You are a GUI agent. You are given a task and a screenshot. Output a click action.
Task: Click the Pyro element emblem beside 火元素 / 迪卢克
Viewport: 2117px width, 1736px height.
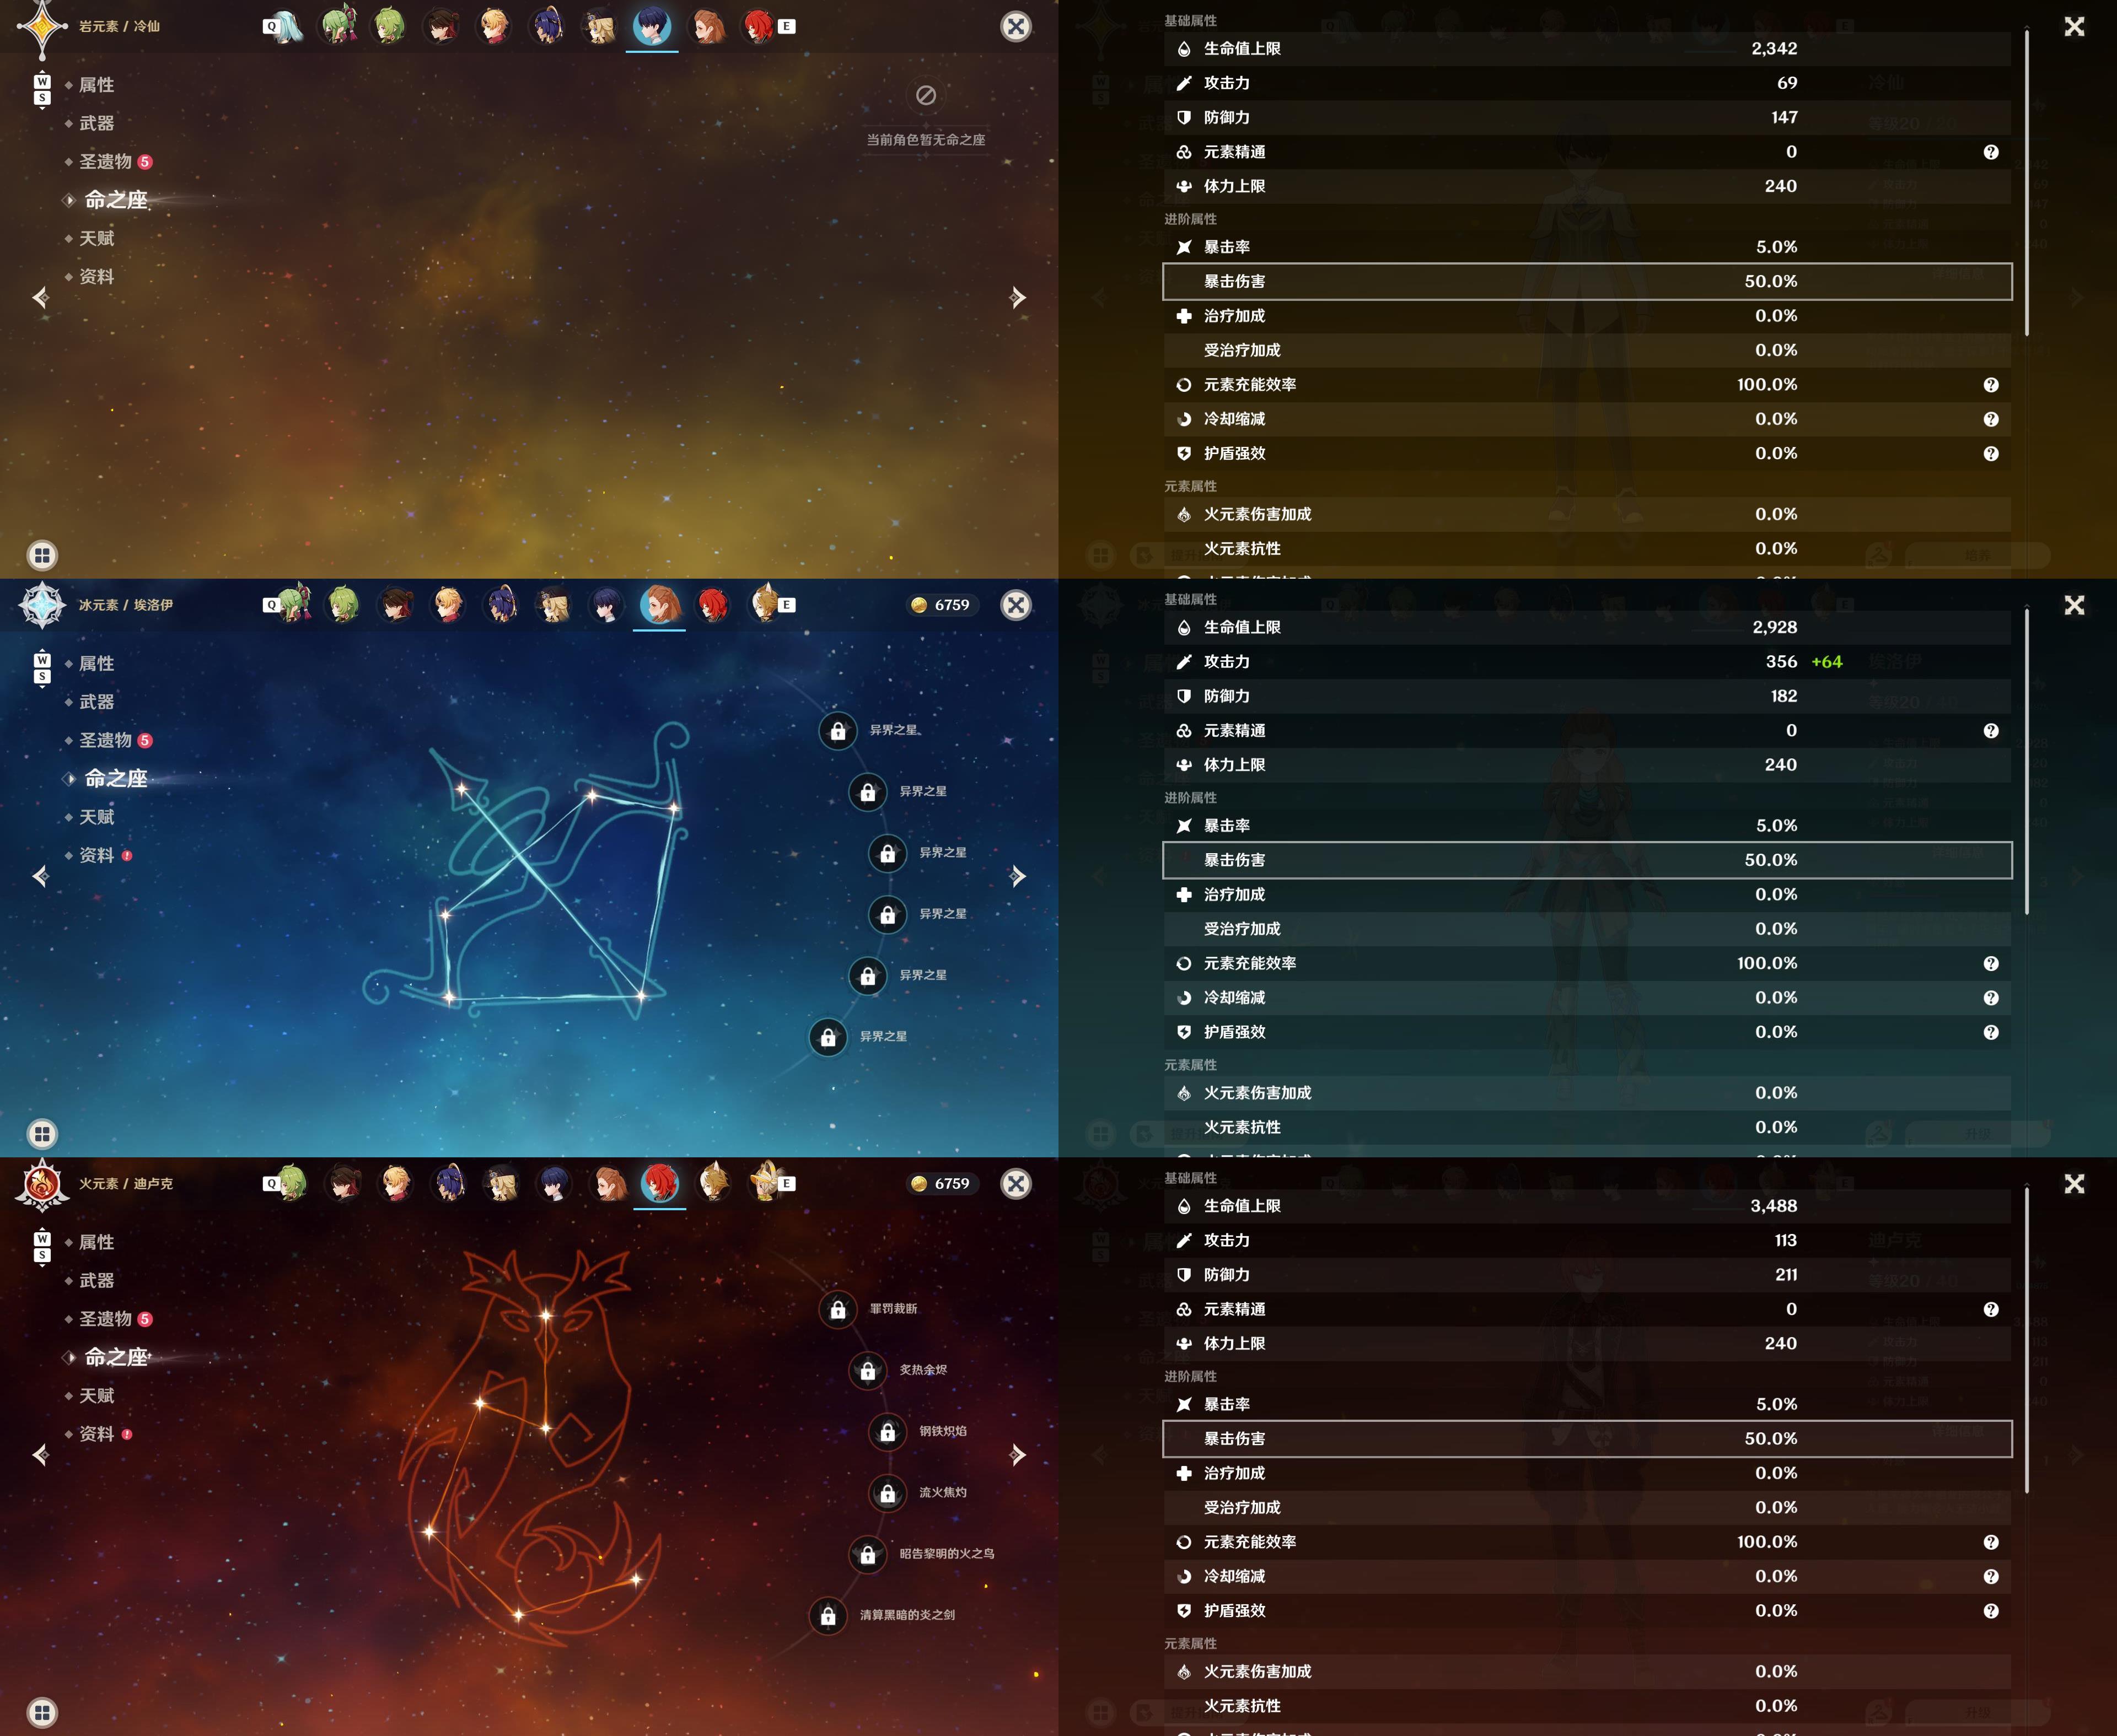(x=42, y=1184)
